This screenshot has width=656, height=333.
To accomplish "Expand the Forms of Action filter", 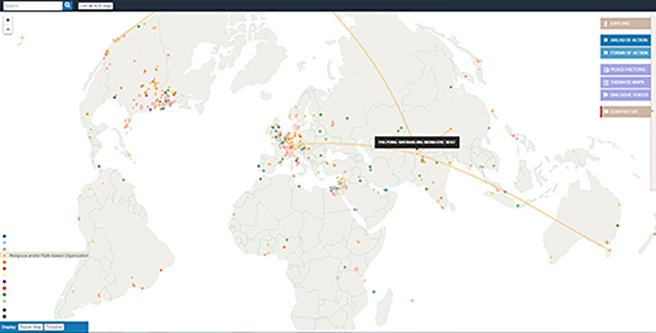I will [x=625, y=53].
